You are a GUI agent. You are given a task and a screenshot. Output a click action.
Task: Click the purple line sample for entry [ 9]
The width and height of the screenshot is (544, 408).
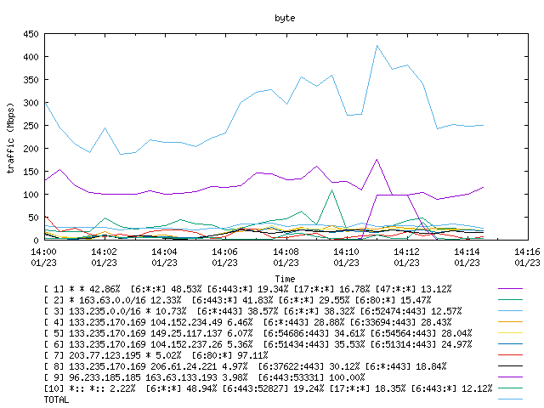click(x=510, y=377)
